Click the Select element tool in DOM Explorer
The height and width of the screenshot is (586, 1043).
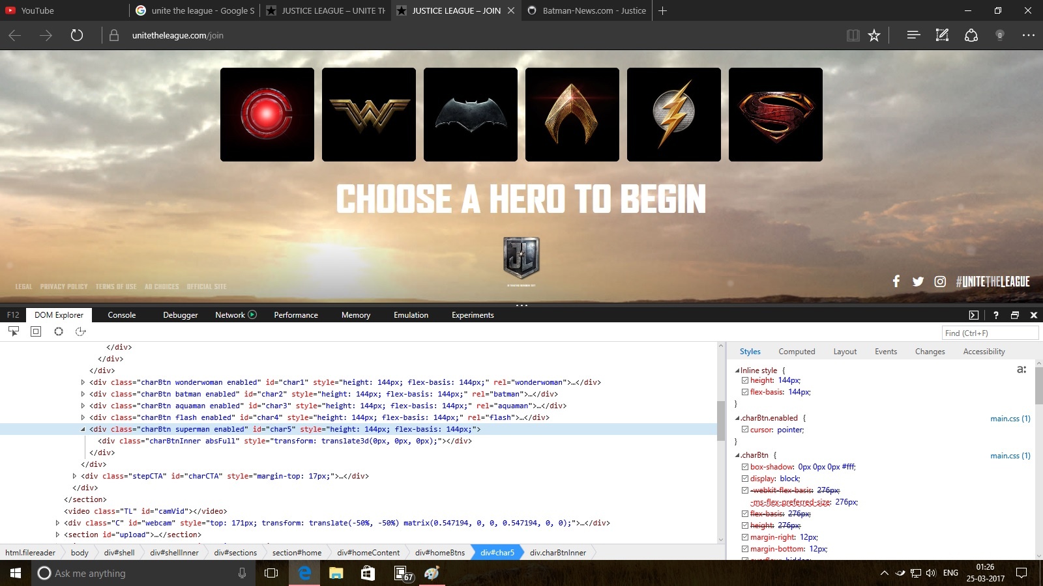click(14, 331)
